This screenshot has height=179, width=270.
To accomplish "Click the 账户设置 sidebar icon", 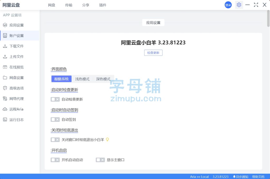I will 5,36.
